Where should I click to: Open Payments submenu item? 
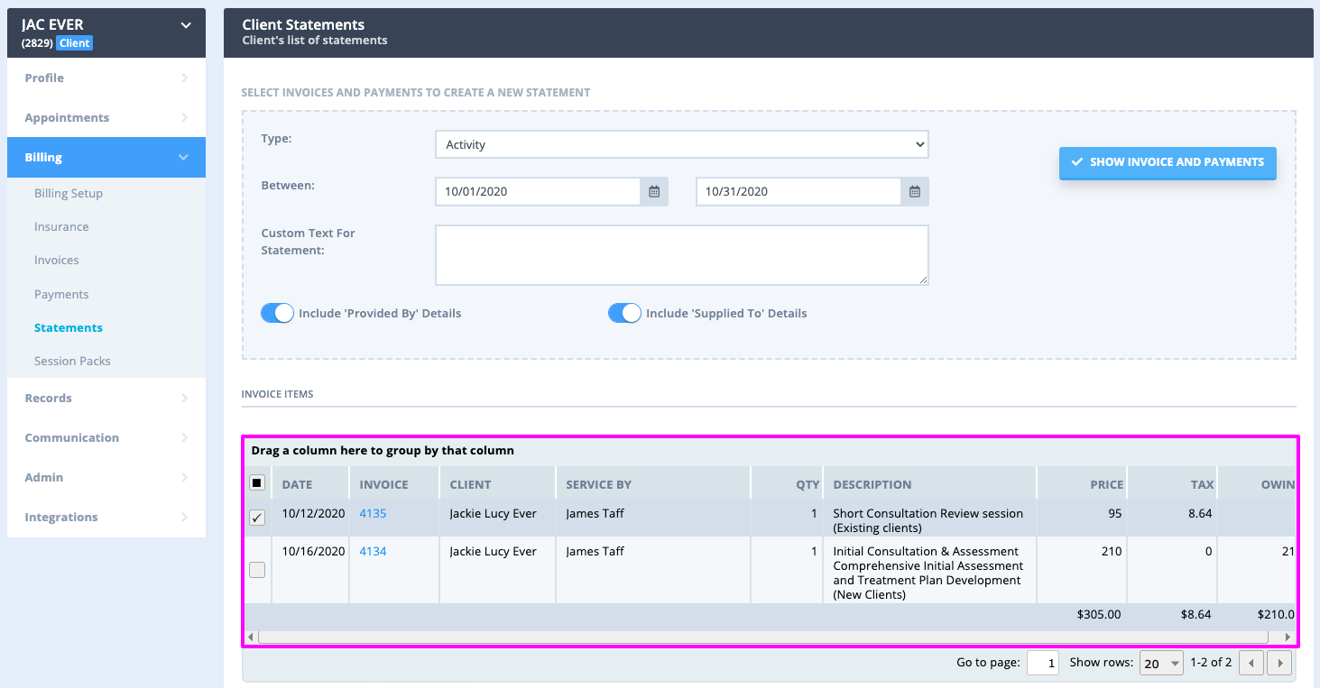click(61, 294)
